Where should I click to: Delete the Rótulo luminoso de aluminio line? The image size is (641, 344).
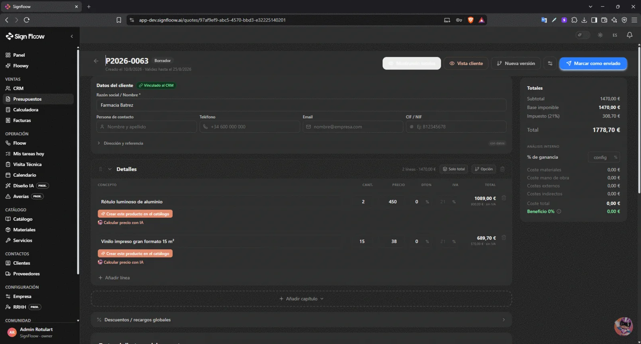[504, 198]
